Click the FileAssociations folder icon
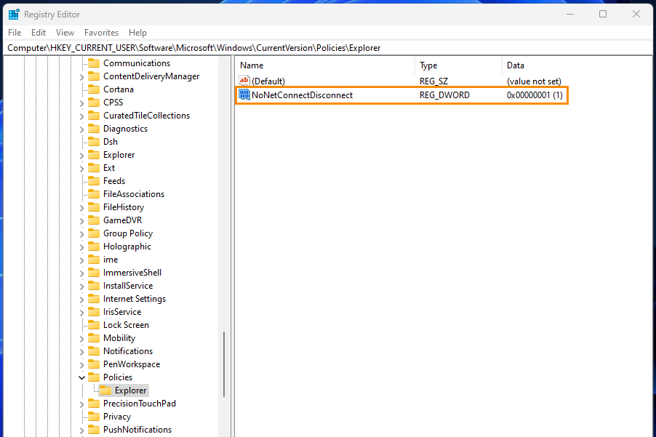This screenshot has height=437, width=656. [94, 194]
